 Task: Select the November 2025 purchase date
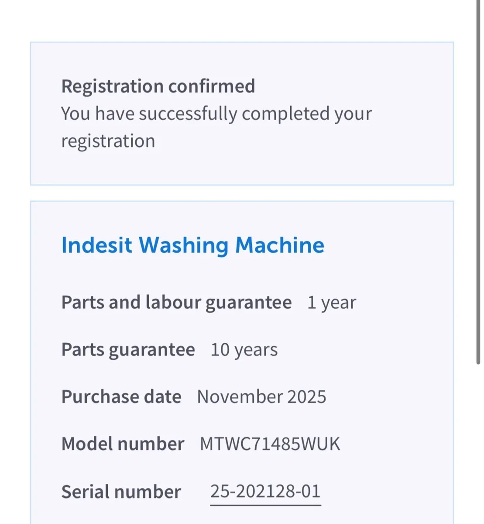click(261, 396)
